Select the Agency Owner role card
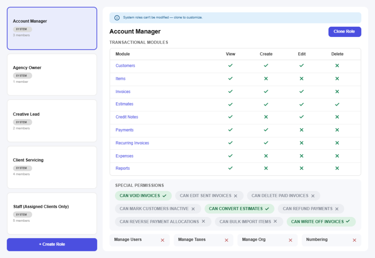375x258 pixels. point(52,75)
